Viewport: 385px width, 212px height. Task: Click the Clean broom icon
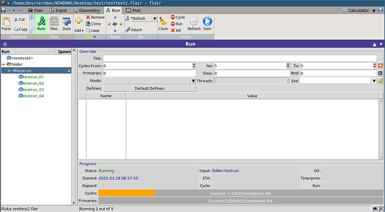pos(163,21)
